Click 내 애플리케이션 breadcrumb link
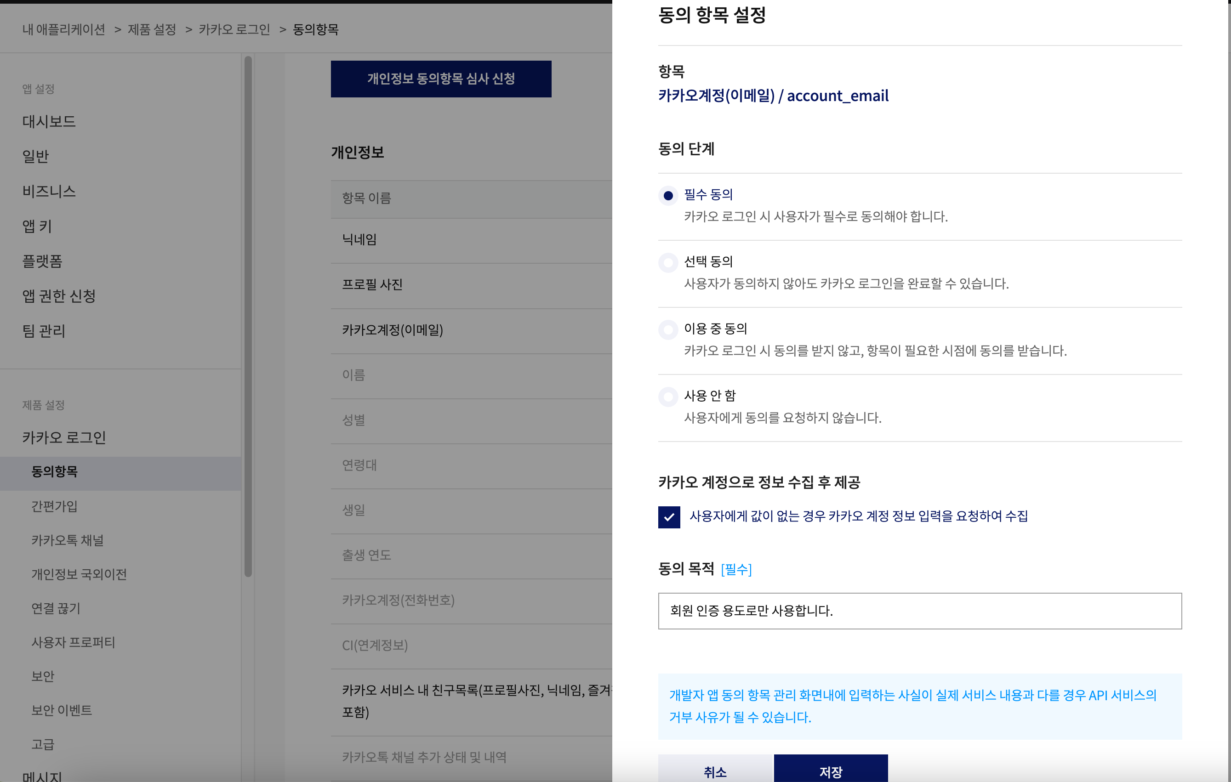The height and width of the screenshot is (782, 1231). [x=63, y=30]
